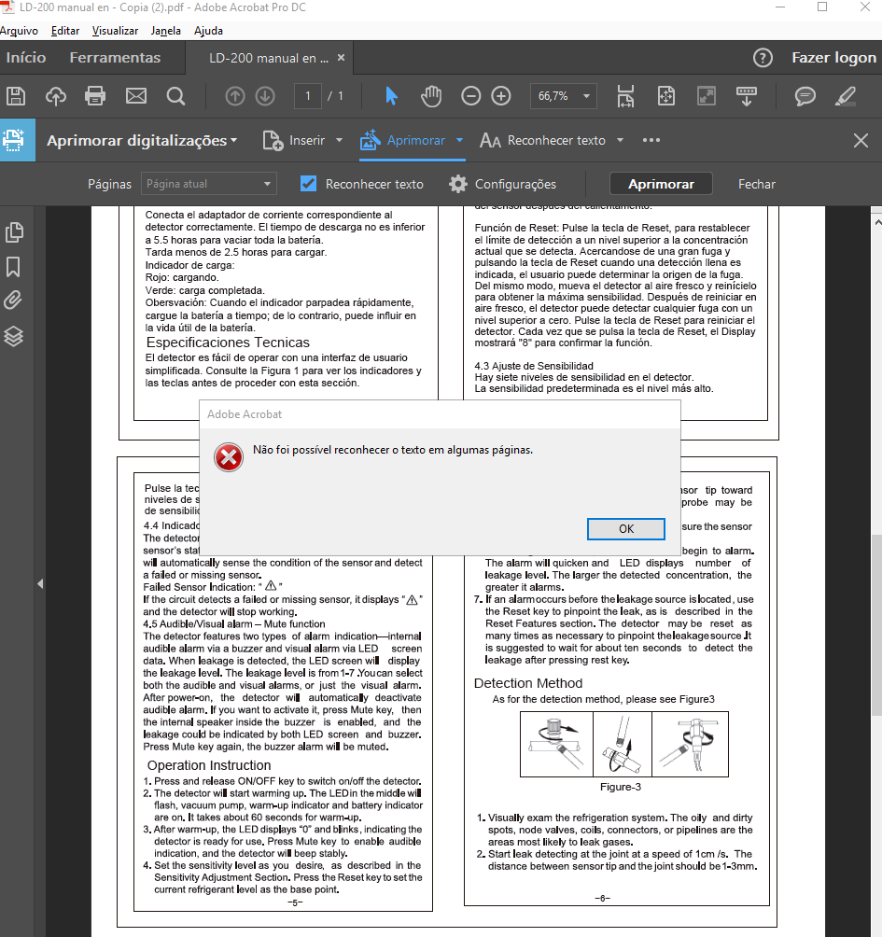Open the Visualizar menu
The height and width of the screenshot is (937, 882).
tap(115, 31)
